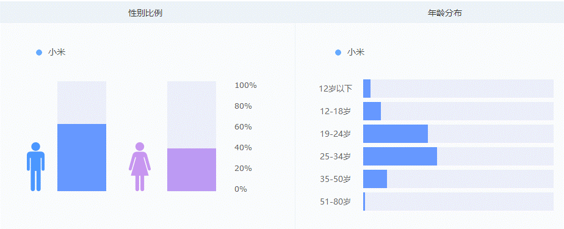564x229 pixels.
Task: Click the purple female percentage bar
Action: (x=192, y=170)
